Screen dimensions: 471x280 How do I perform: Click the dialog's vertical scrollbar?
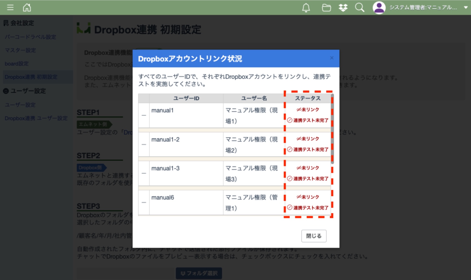pyautogui.click(x=332, y=130)
